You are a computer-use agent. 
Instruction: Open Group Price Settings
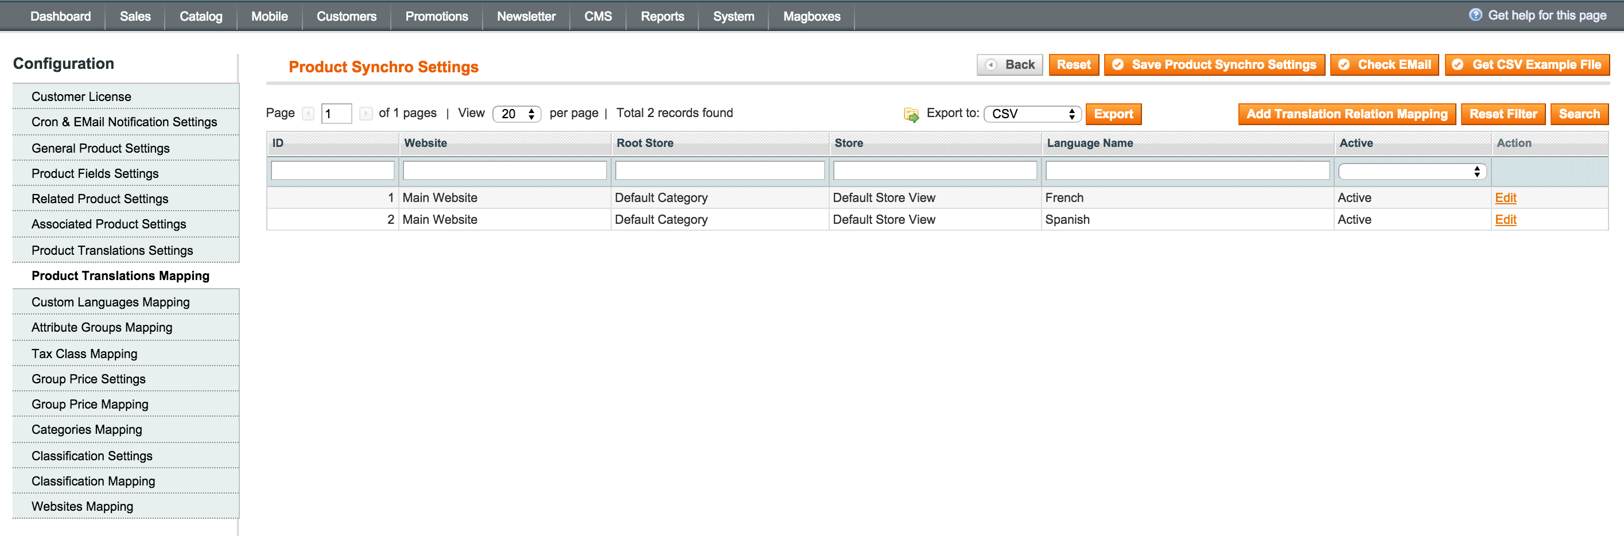pos(126,379)
